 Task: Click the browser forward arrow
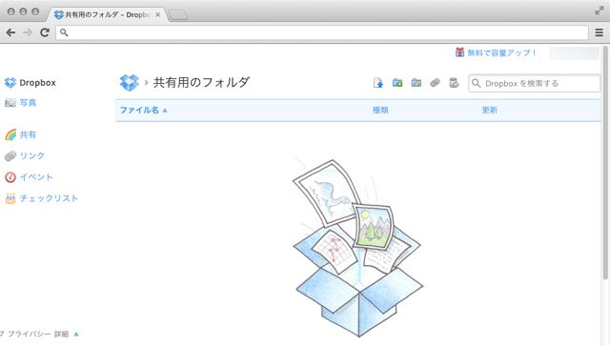[x=28, y=32]
